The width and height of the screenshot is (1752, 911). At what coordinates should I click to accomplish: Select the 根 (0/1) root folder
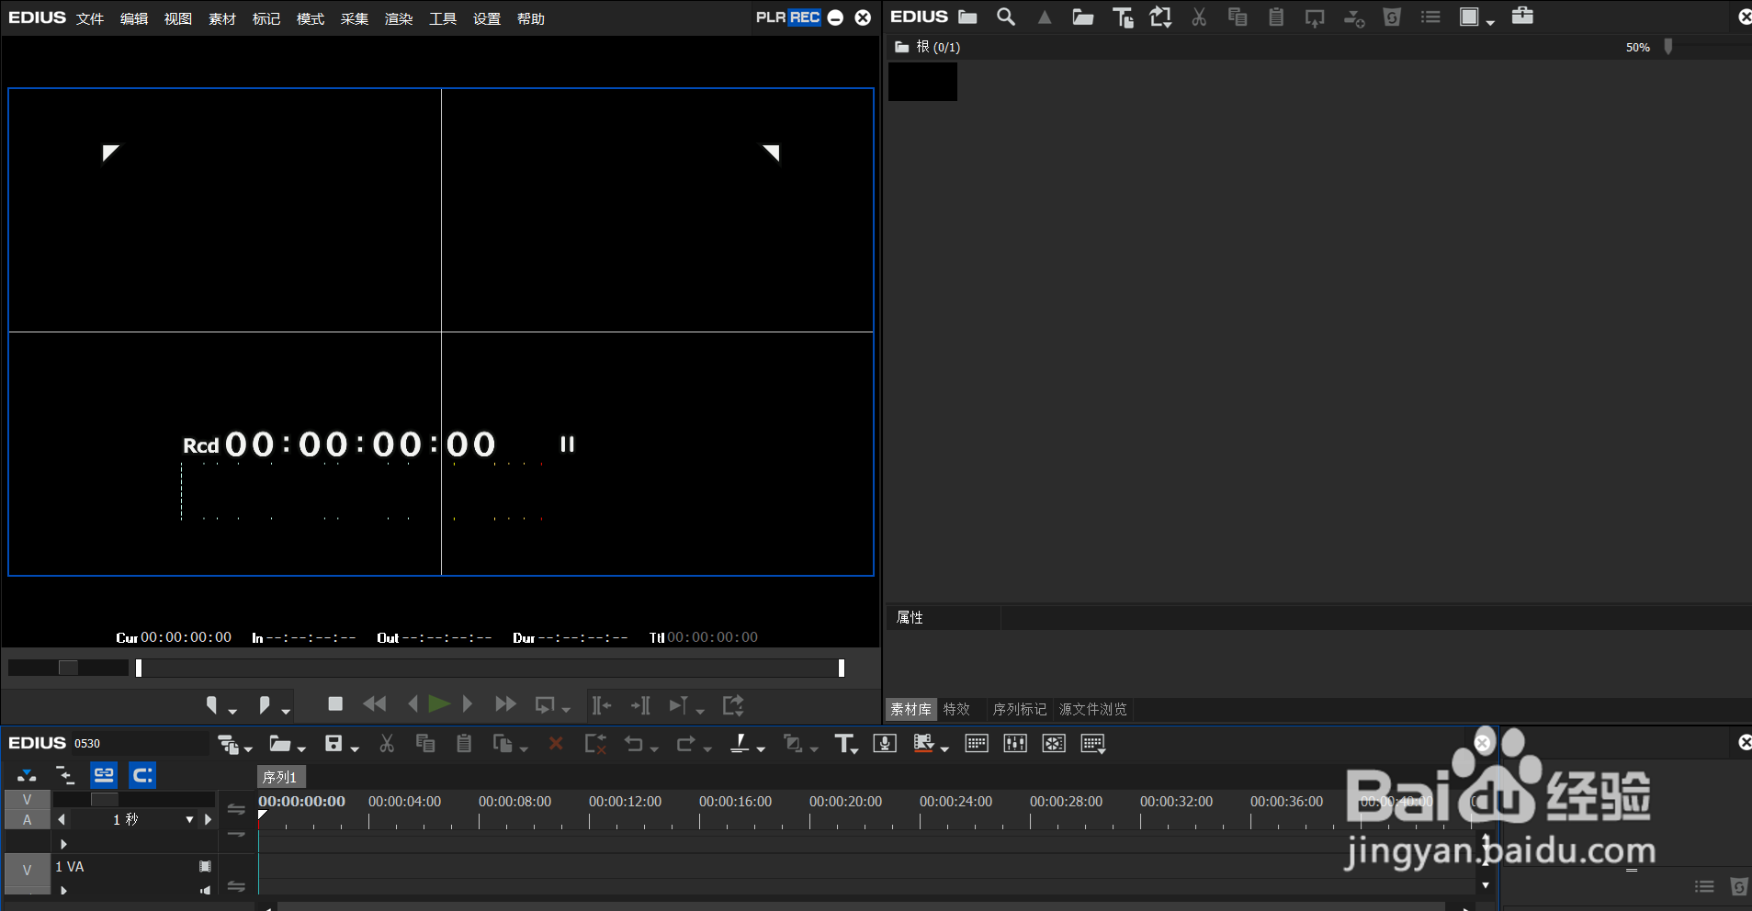pyautogui.click(x=928, y=47)
